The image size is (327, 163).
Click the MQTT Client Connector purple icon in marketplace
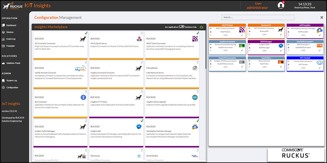click(x=195, y=39)
